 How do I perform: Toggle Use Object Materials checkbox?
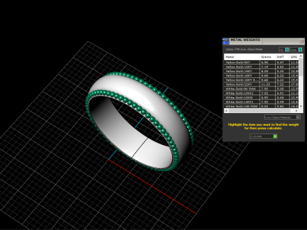point(298,117)
